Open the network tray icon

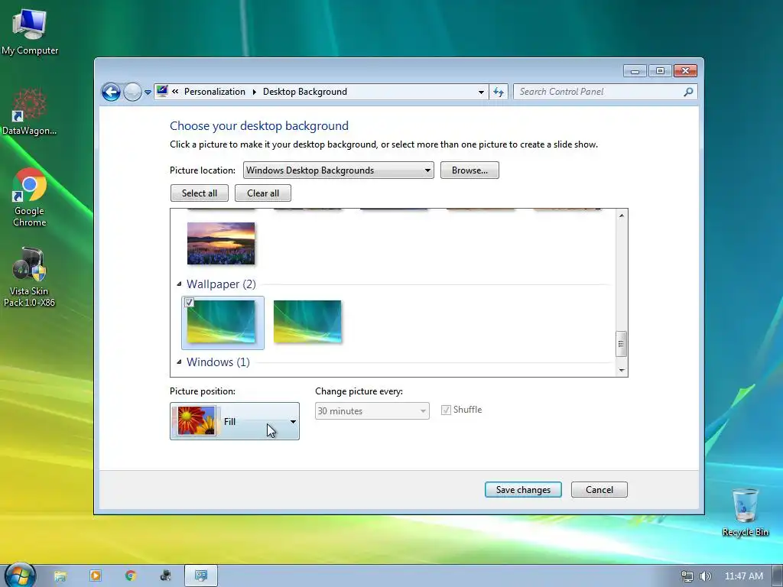coord(687,576)
